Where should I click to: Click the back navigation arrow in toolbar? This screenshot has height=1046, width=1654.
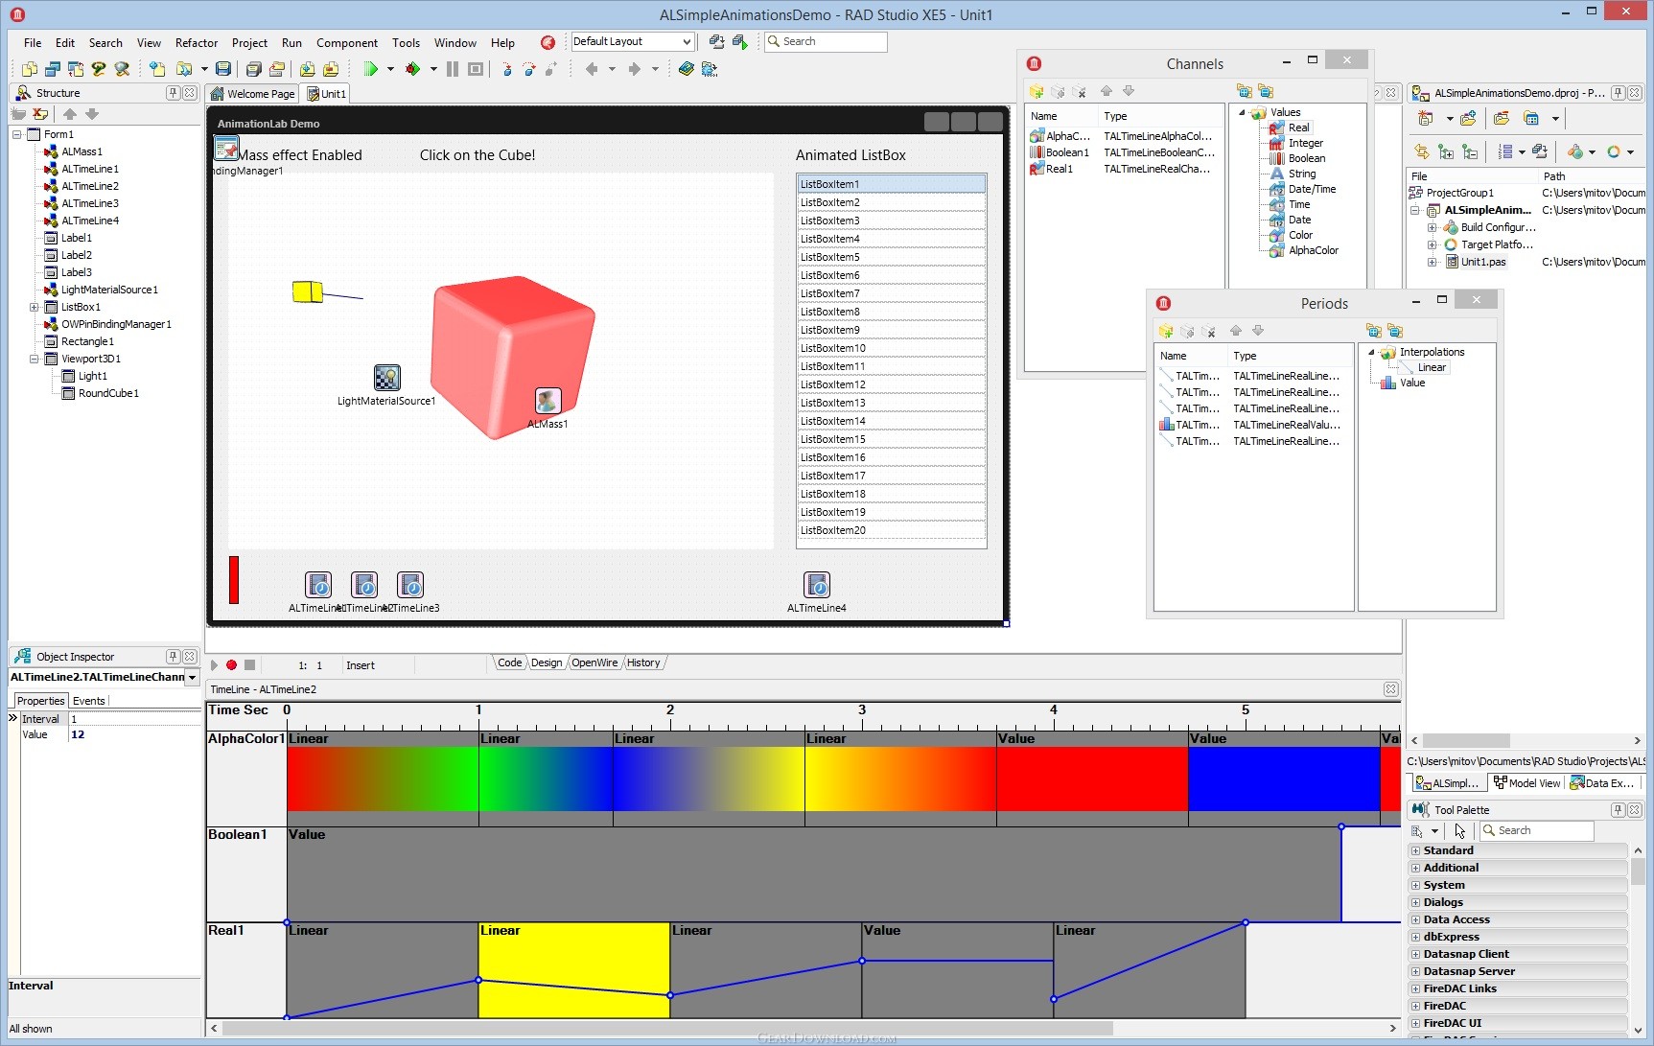coord(592,69)
